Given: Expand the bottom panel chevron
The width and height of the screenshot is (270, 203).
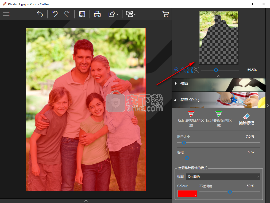Looking at the screenshot, I should [x=86, y=201].
